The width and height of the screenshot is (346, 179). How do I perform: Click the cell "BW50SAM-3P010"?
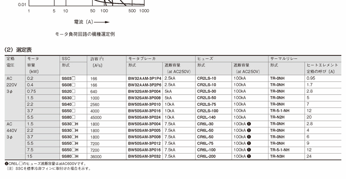[144, 104]
